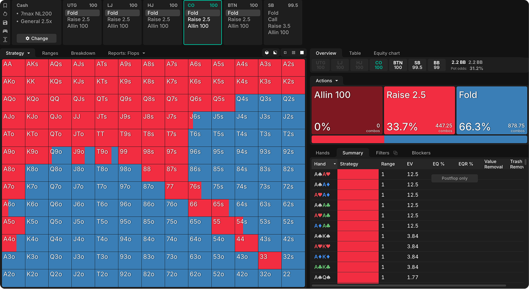Click the Change settings button
Viewport: 529px width, 289px height.
point(36,38)
